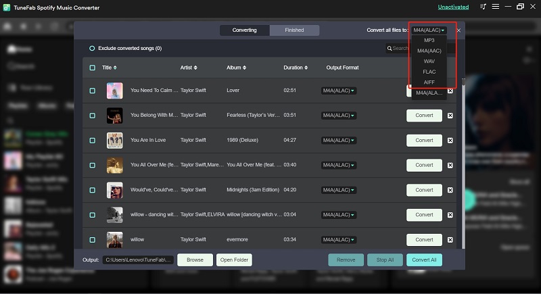Switch to the Finished tab
Viewport: 541px width, 294px height.
point(294,30)
